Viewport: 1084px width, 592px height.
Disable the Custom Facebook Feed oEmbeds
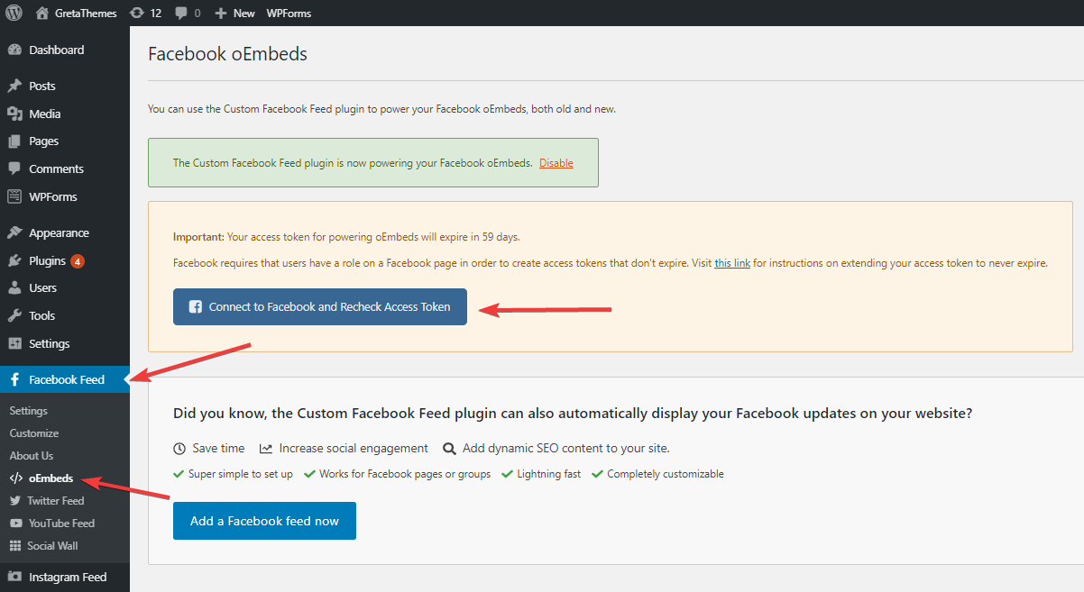[x=556, y=162]
